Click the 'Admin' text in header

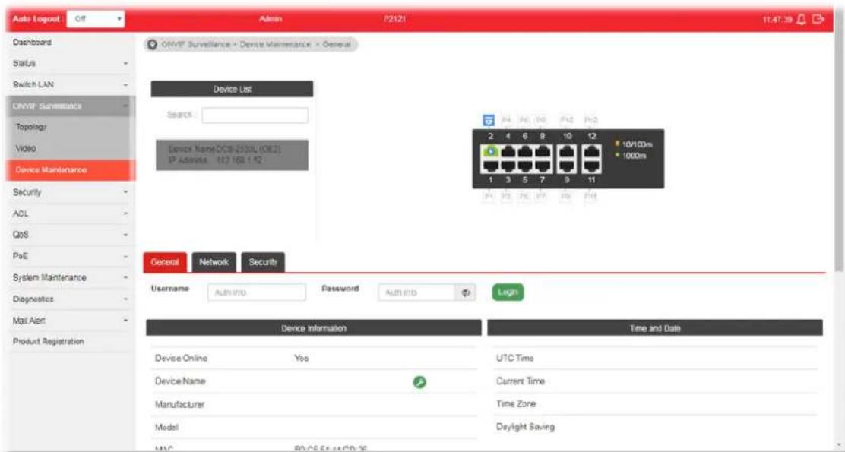coord(271,19)
